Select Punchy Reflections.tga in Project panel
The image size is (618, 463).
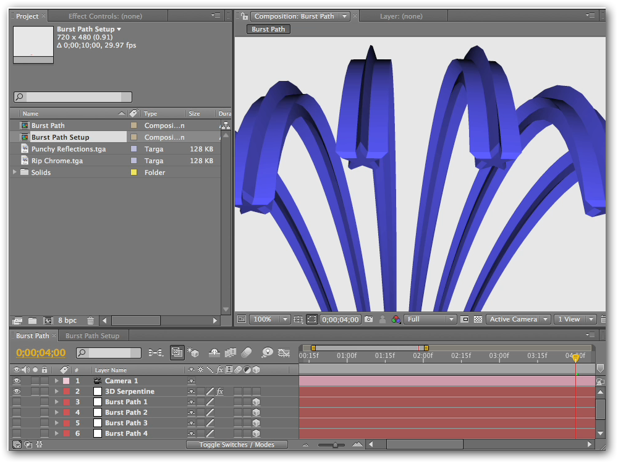[x=69, y=149]
